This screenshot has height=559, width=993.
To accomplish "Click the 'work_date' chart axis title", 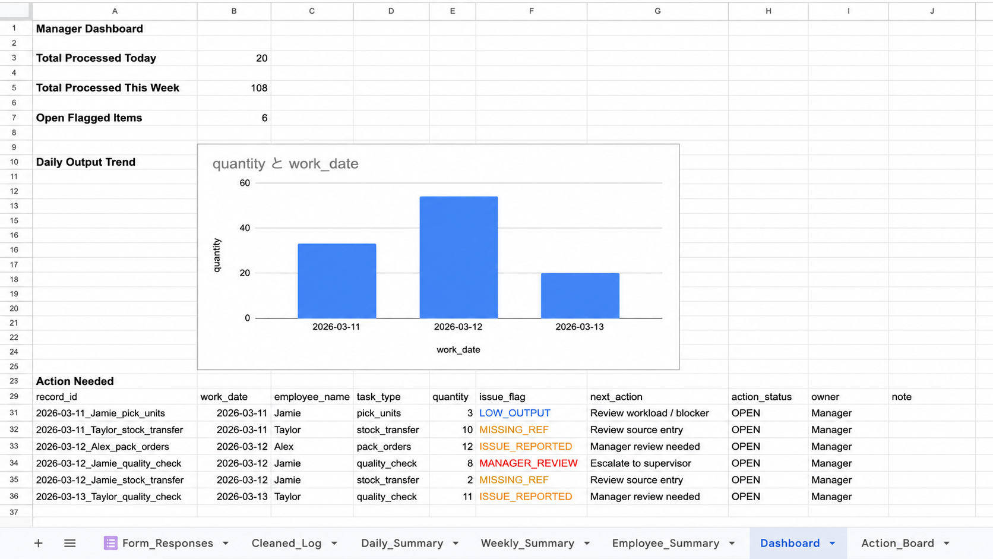I will pos(458,349).
